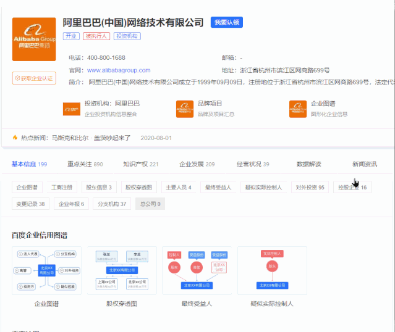Open the 品牌项目 orange logo icon

pyautogui.click(x=185, y=109)
